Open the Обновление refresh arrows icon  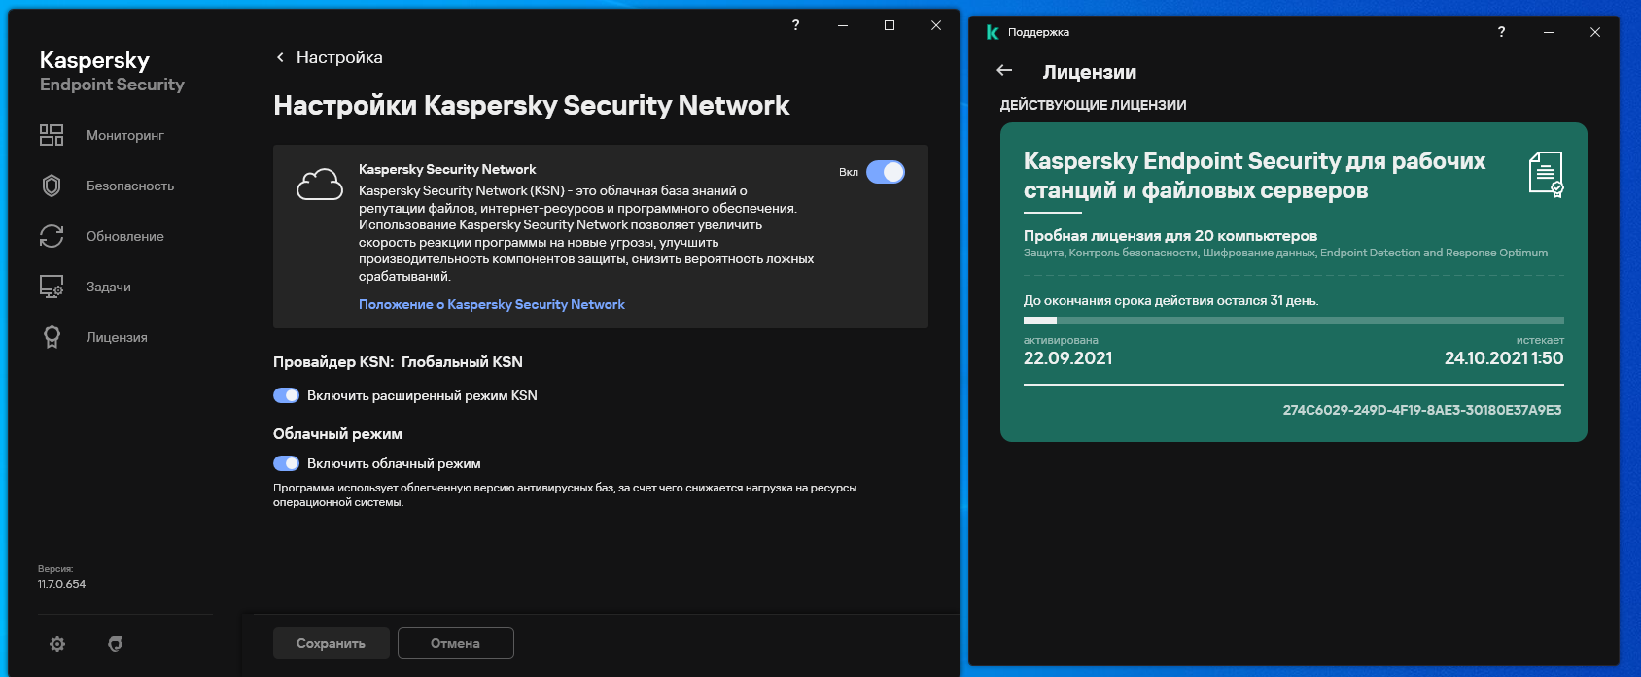pos(52,236)
